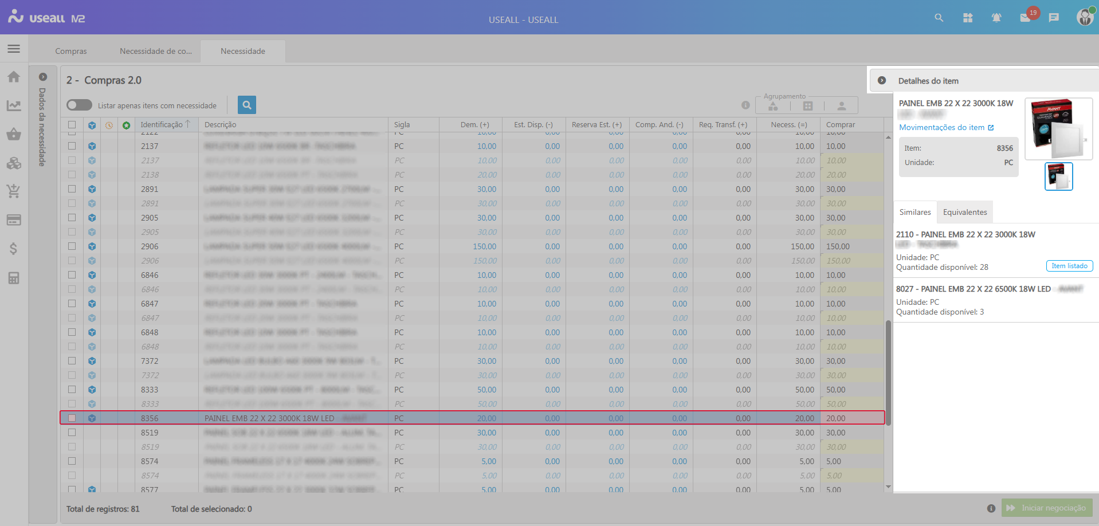This screenshot has width=1099, height=526.
Task: Expand the Dados da necessidade side panel
Action: (43, 77)
